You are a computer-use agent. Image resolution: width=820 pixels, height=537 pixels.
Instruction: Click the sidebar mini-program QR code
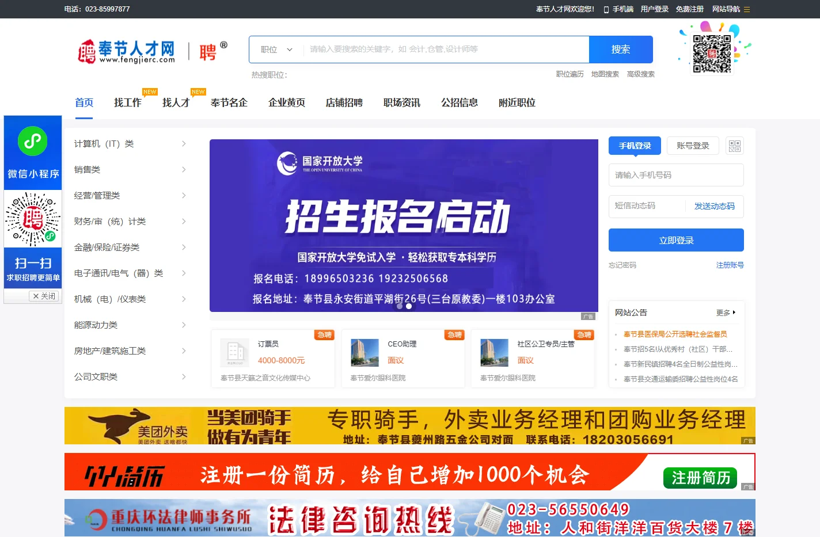[33, 219]
